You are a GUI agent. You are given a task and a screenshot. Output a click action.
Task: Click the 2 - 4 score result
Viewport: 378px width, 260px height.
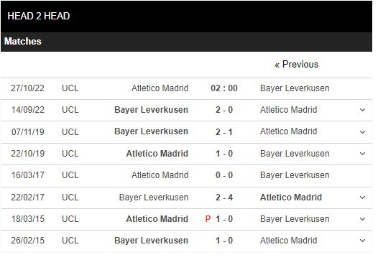[x=224, y=198]
